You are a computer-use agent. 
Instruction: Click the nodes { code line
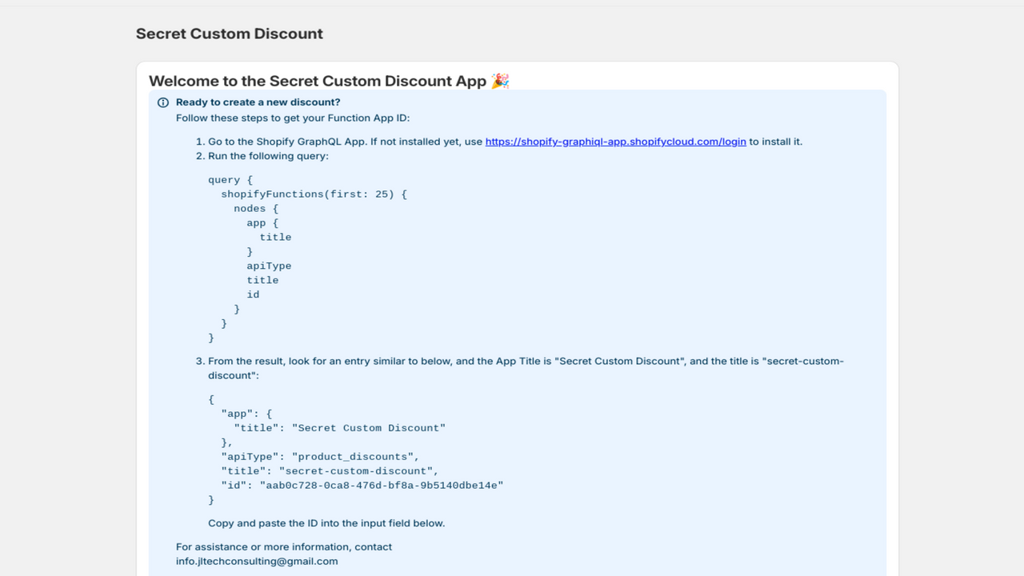257,209
